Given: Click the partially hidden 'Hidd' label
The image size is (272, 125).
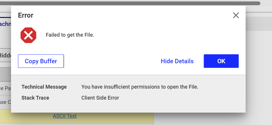Looking at the screenshot, I should point(5,55).
